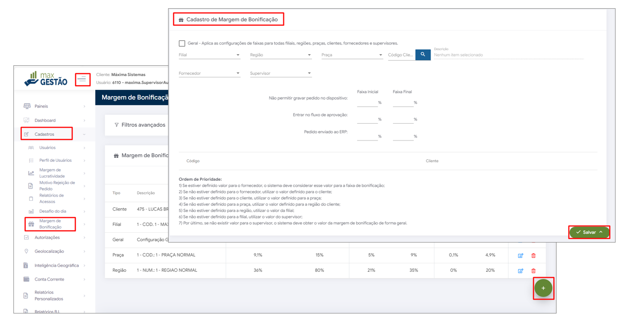Click the Motivo Rejeição de Pedido icon
The image size is (622, 319).
click(x=31, y=186)
